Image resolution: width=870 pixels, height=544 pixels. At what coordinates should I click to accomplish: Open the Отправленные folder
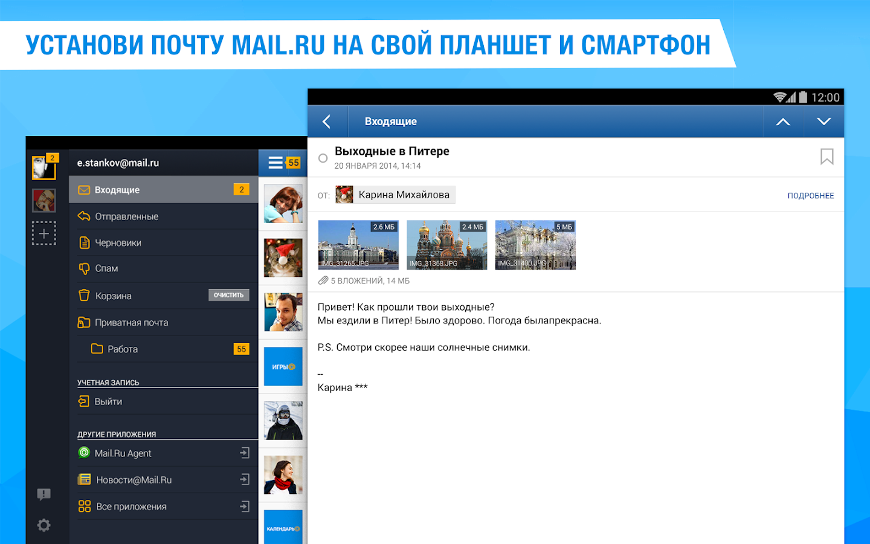[164, 216]
